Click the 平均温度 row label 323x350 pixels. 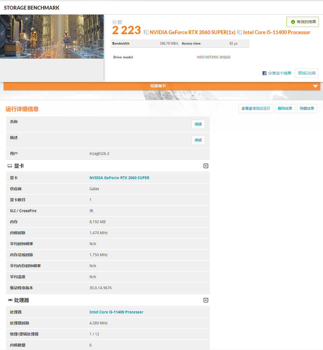[18, 277]
